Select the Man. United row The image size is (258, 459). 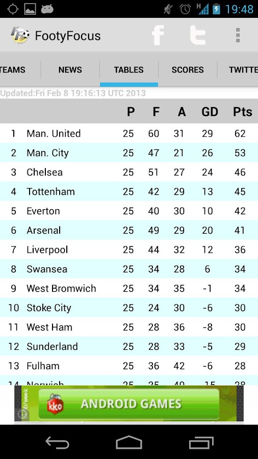[x=129, y=134]
